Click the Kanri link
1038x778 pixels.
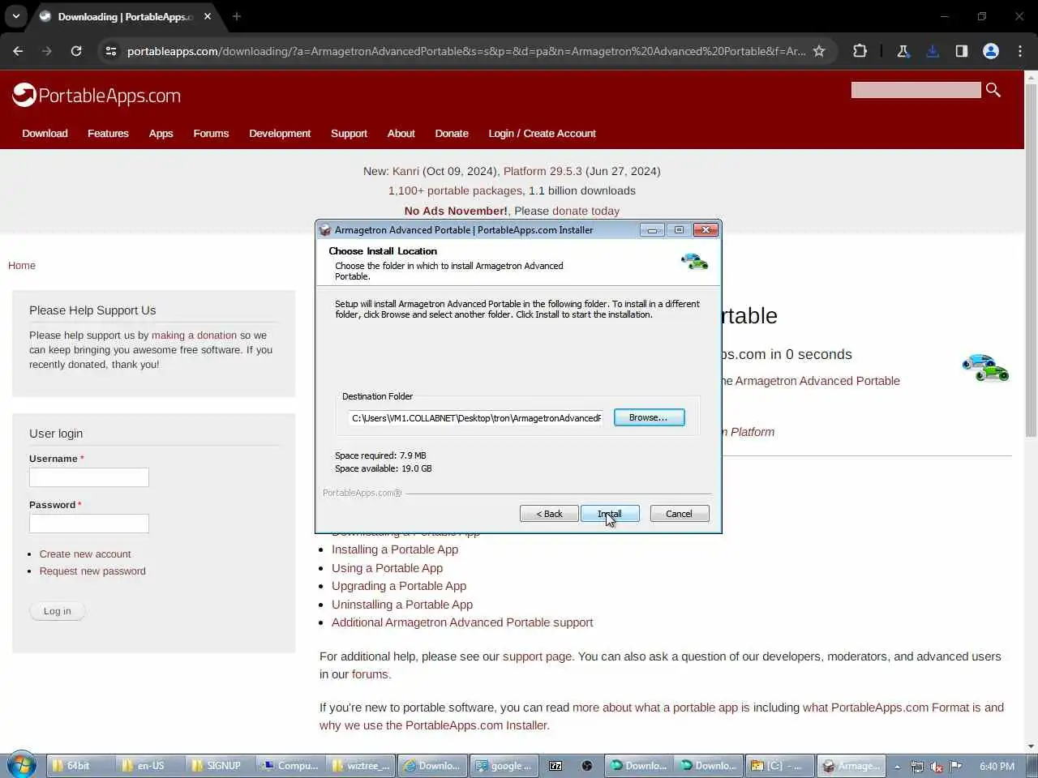(x=405, y=171)
